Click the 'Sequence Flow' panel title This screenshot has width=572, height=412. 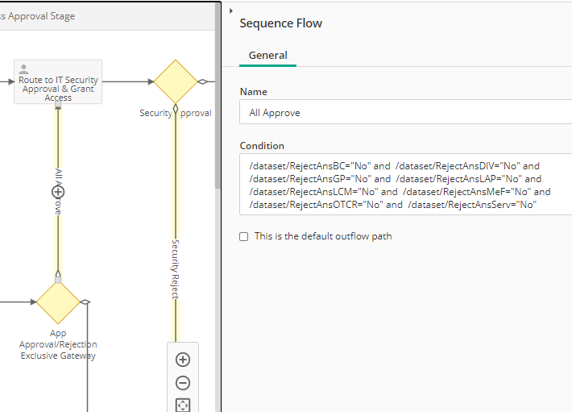(x=281, y=23)
